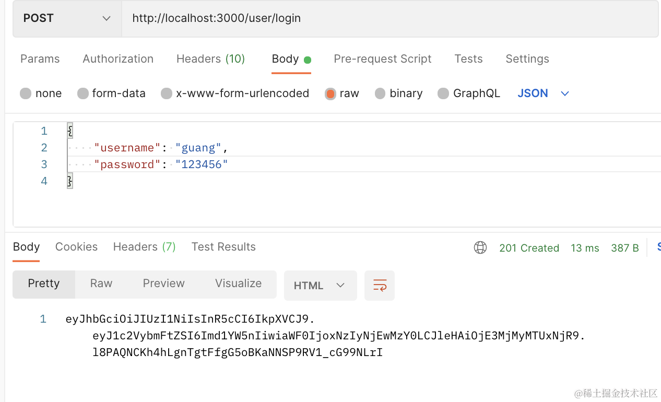Select the binary radio option
This screenshot has width=661, height=402.
point(380,93)
